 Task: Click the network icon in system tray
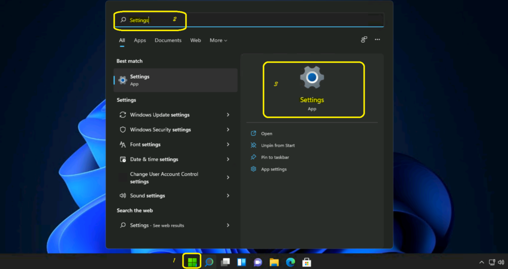tap(492, 262)
